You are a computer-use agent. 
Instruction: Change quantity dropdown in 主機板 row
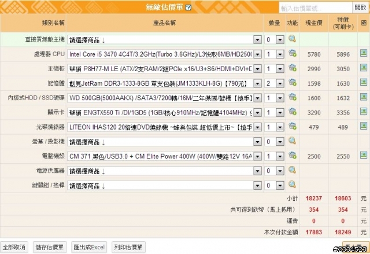point(274,69)
